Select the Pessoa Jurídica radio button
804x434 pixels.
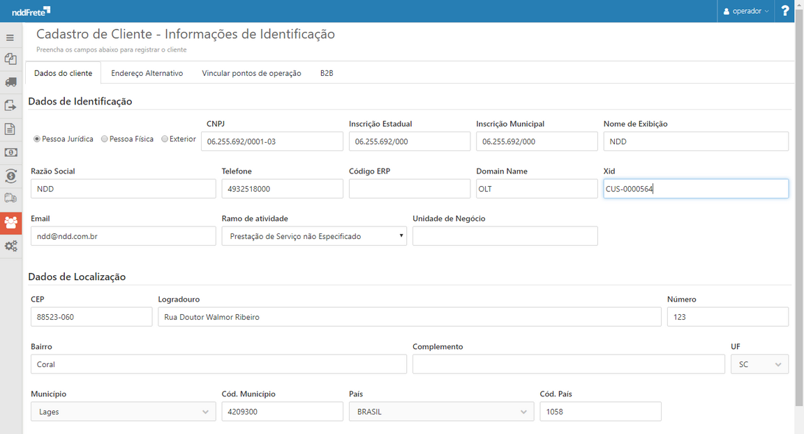(x=36, y=139)
